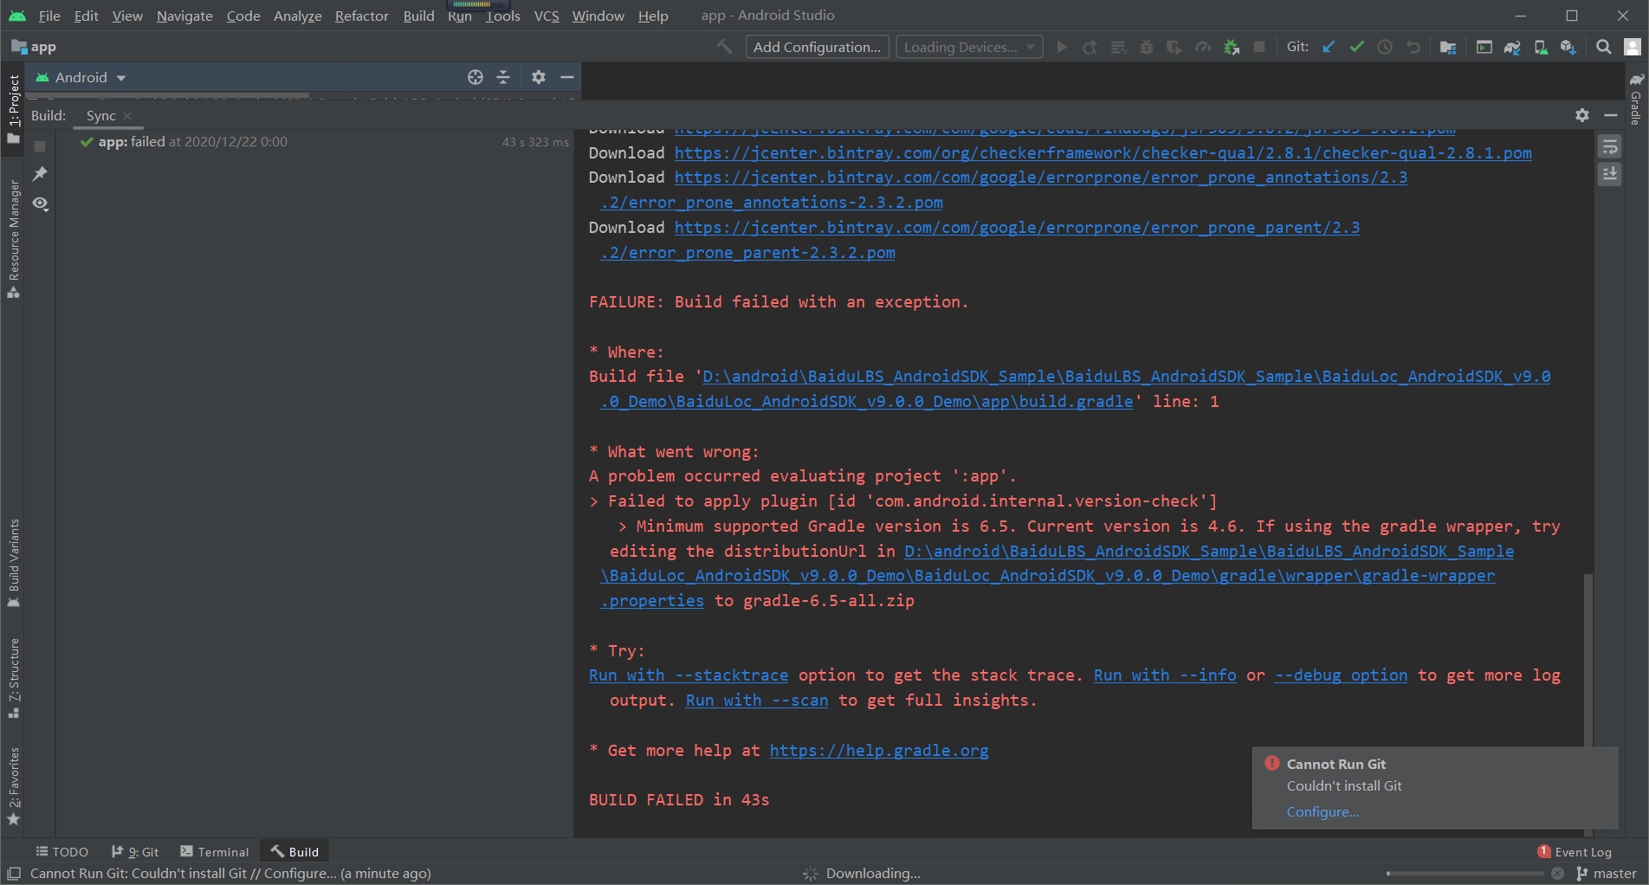Open Project panel gear settings
This screenshot has height=885, width=1649.
pyautogui.click(x=538, y=77)
